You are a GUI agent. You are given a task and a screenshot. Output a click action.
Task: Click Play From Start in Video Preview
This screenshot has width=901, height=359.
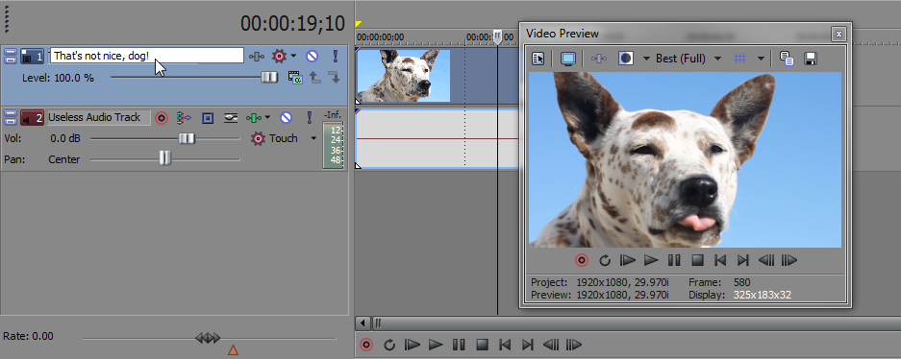tap(628, 260)
